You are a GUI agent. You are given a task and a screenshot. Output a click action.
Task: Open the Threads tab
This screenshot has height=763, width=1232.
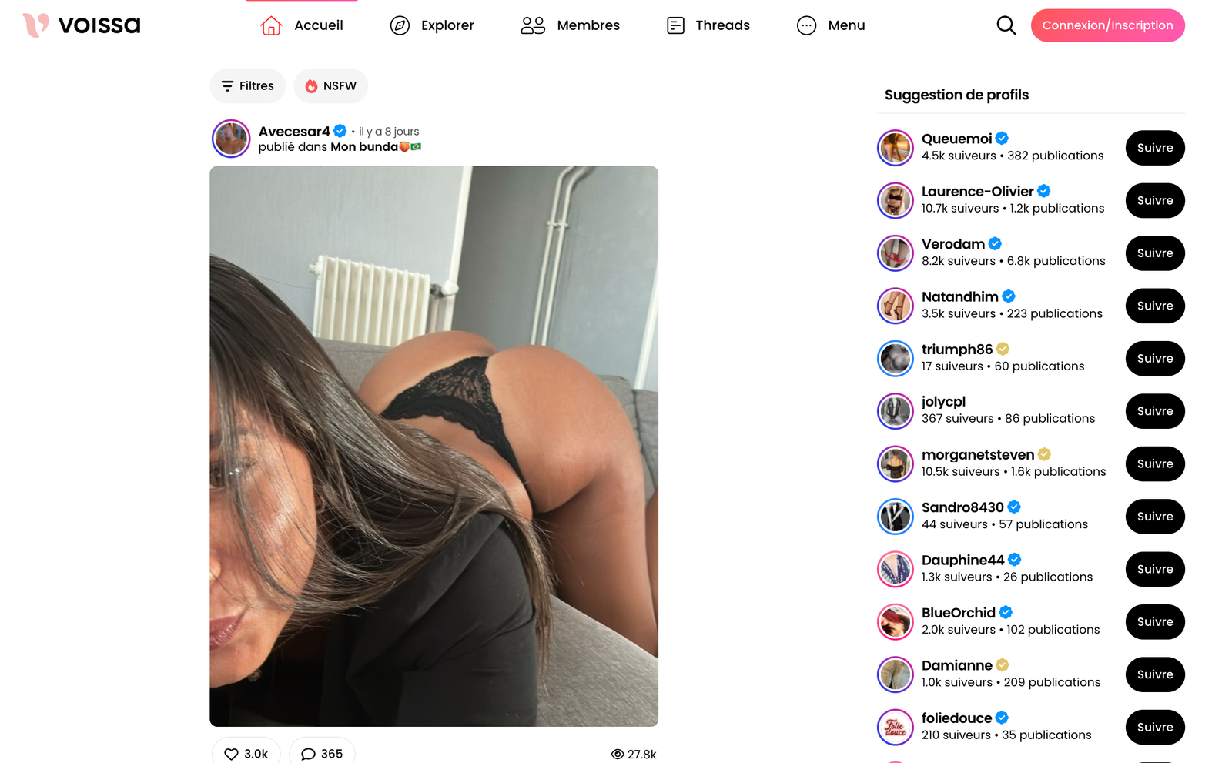pos(708,25)
